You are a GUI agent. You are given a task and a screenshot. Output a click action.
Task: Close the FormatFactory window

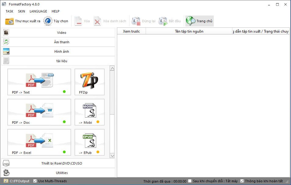286,5
